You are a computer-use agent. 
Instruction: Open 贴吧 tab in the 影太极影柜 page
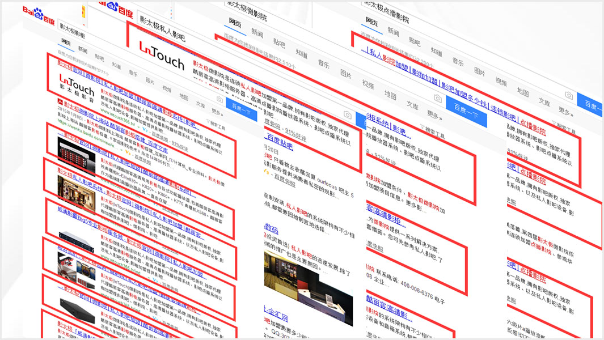(99, 58)
